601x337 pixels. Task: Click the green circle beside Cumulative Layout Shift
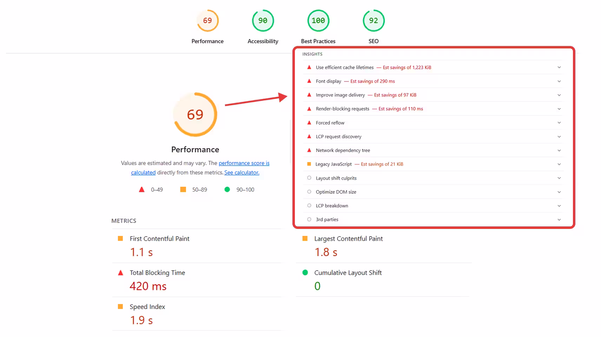tap(305, 272)
